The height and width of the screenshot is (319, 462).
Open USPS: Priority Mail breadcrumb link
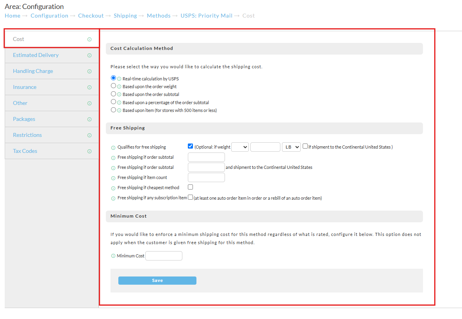tap(207, 16)
